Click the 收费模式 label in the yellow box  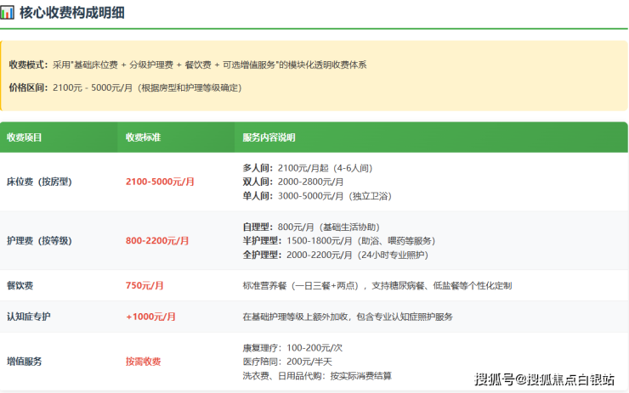click(28, 65)
